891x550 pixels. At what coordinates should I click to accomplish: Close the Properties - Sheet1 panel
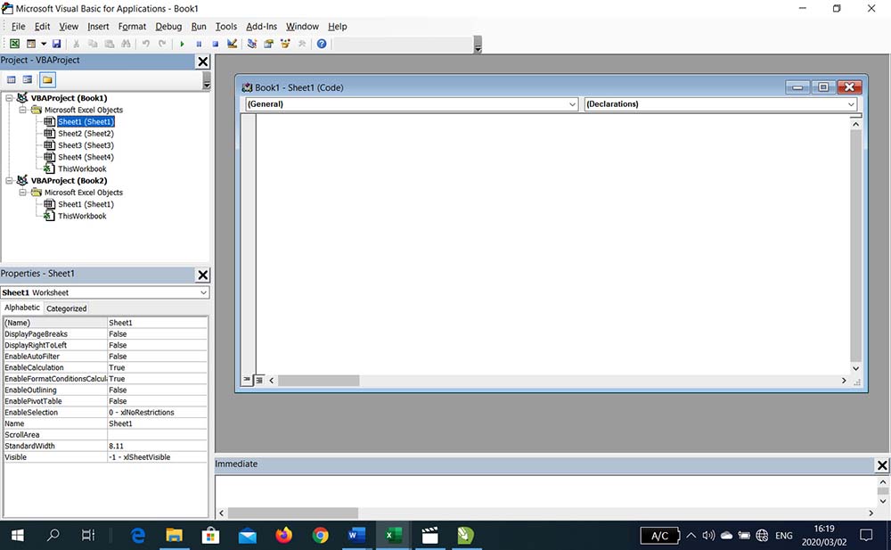click(x=203, y=275)
